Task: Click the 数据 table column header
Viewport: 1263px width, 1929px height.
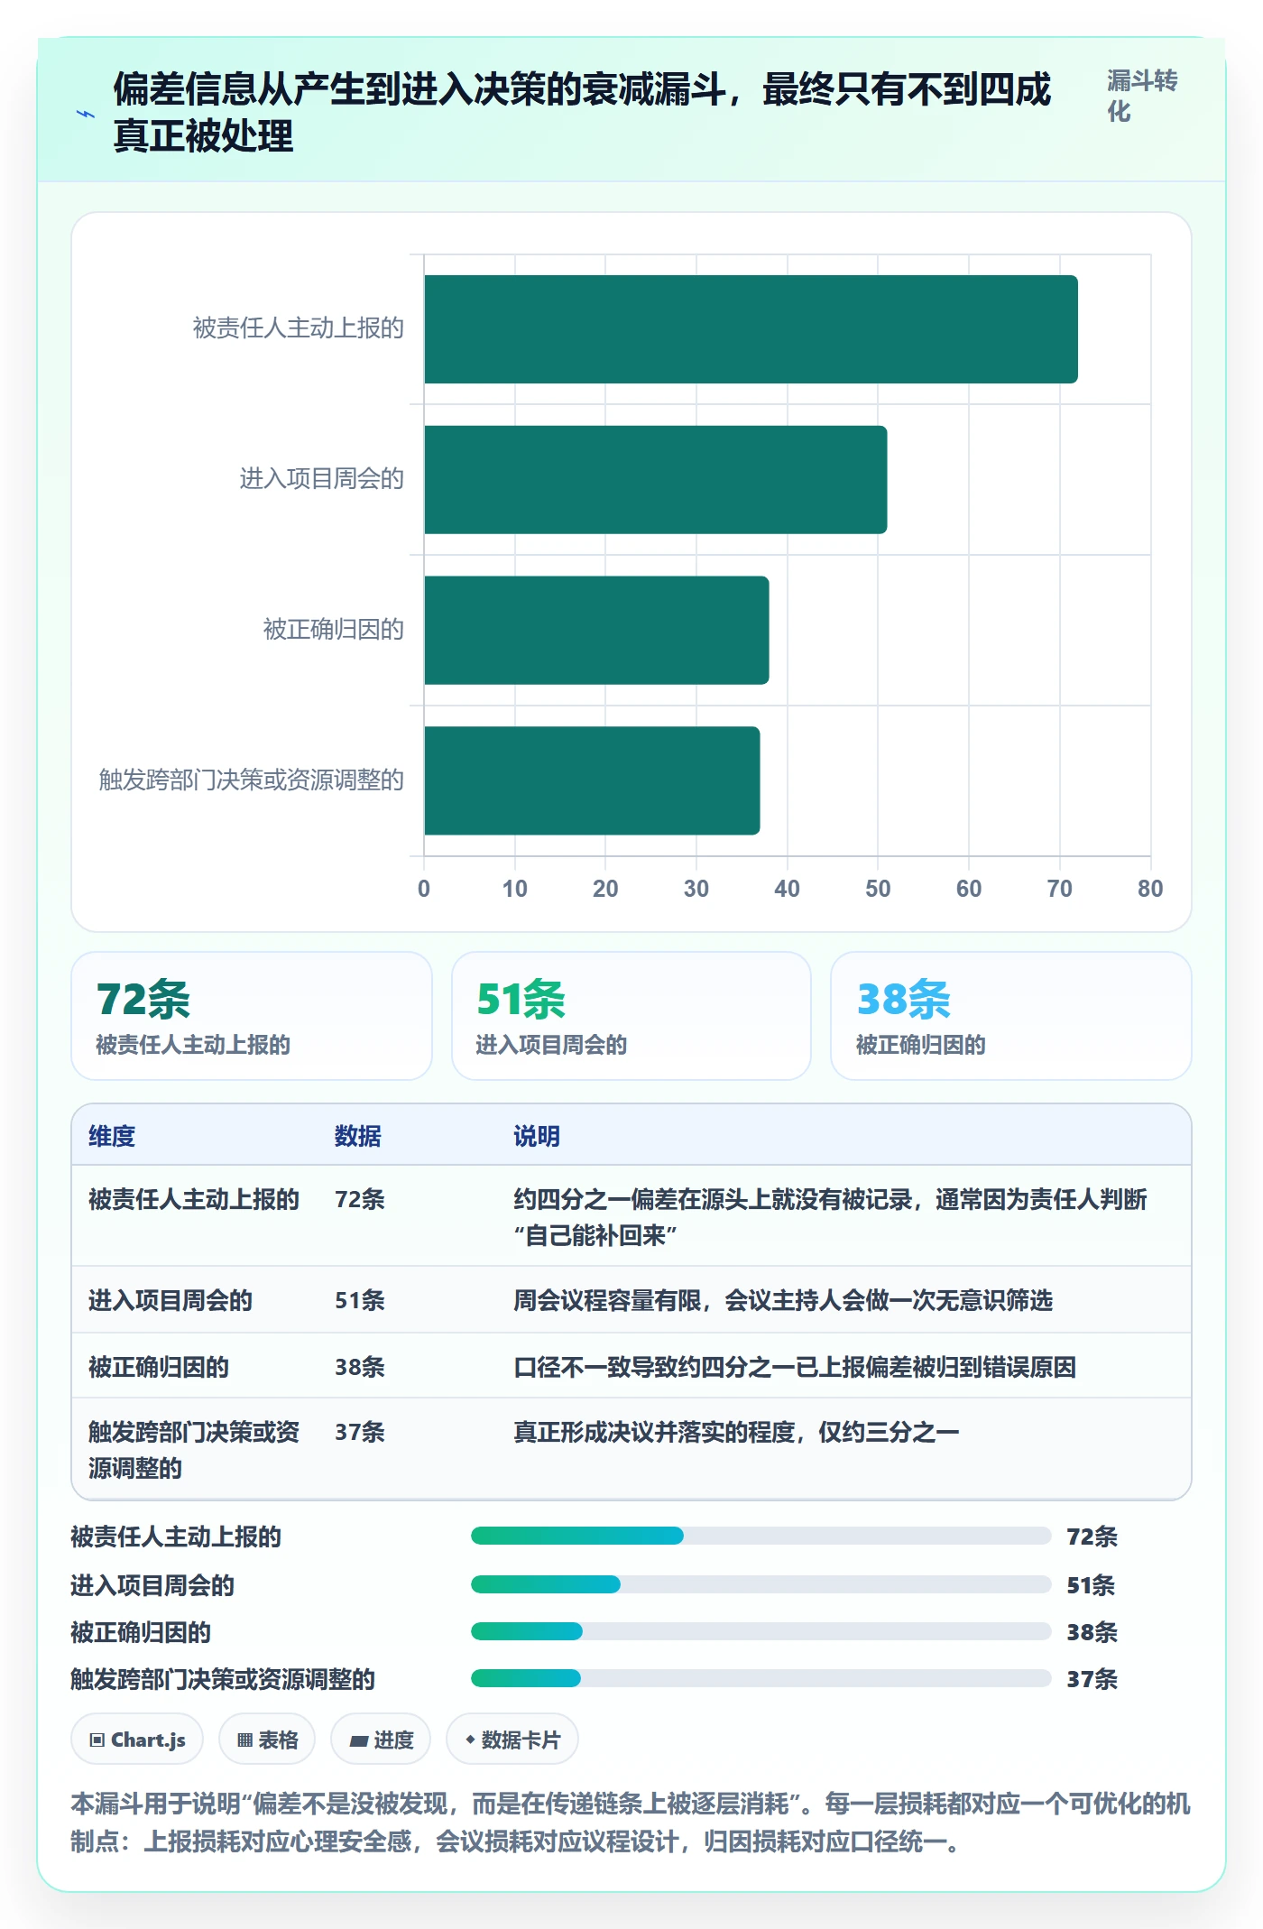Action: click(x=358, y=1136)
